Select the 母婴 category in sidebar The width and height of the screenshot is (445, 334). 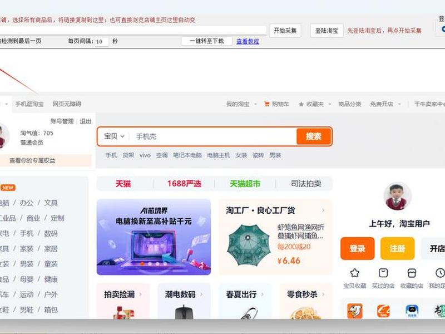26,279
